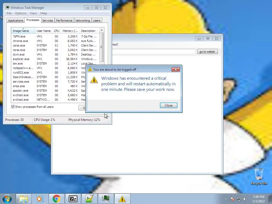Select the spoolsv.exe process row
Screen dimensions: 272x204
coord(48,91)
